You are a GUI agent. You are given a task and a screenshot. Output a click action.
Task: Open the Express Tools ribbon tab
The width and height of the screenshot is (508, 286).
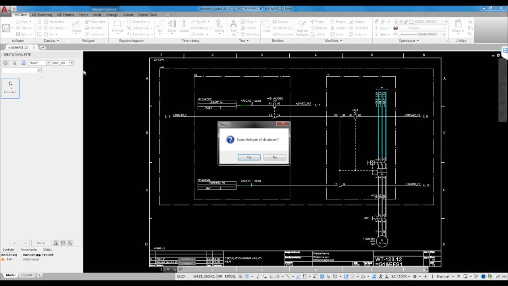point(148,15)
